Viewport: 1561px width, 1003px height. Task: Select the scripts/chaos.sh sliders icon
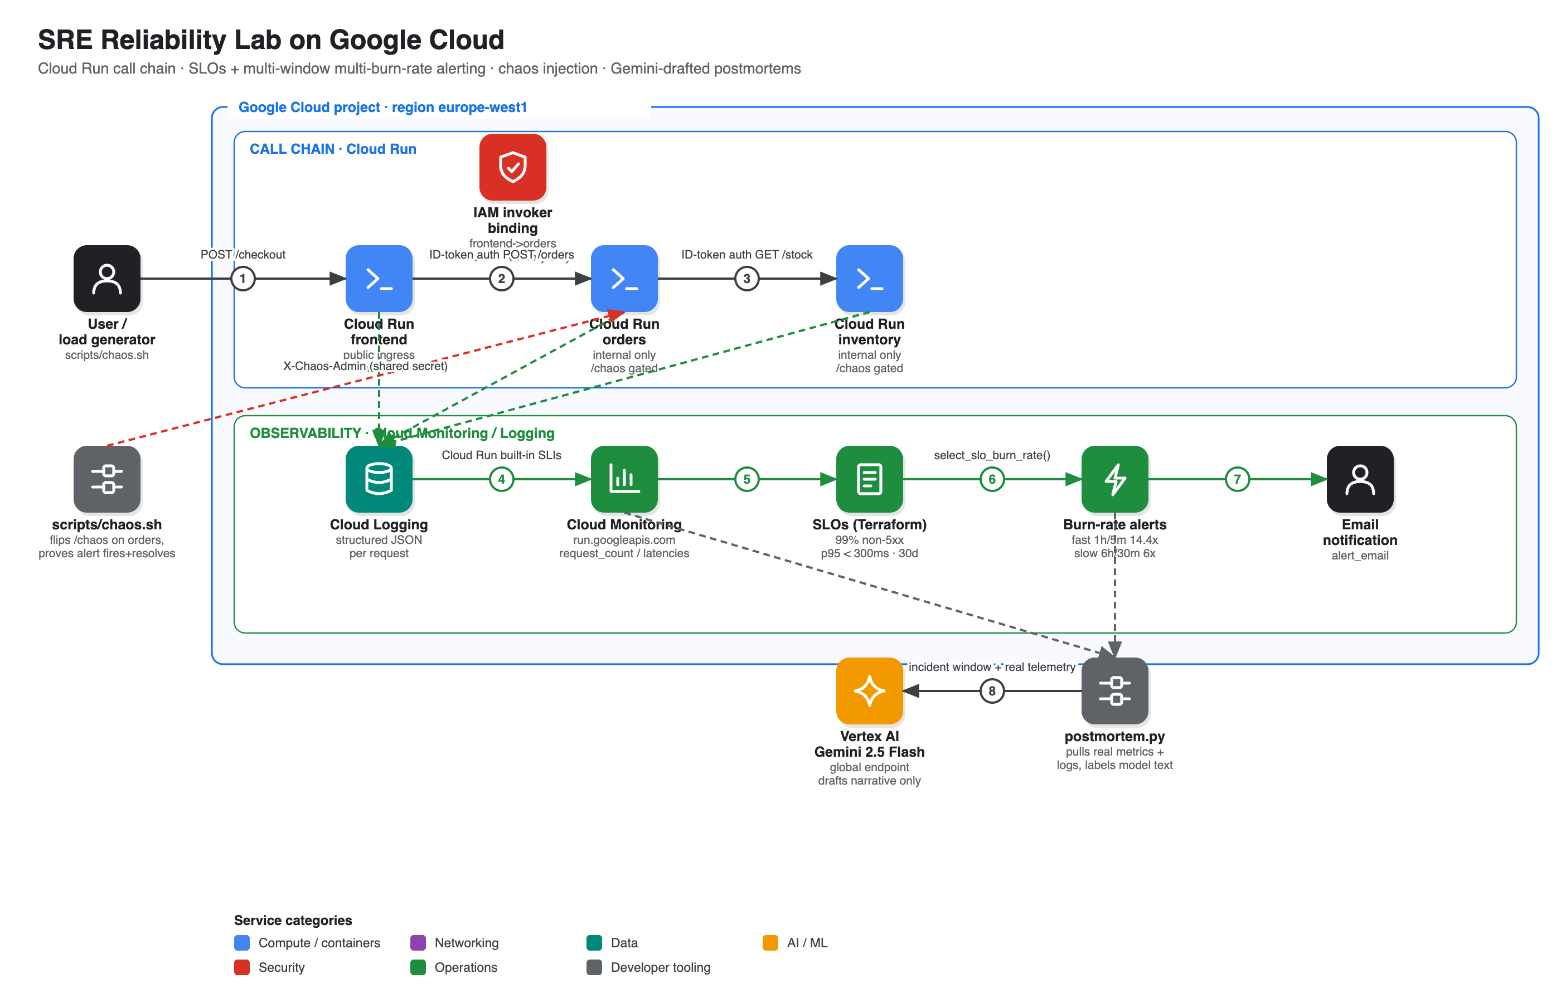107,479
